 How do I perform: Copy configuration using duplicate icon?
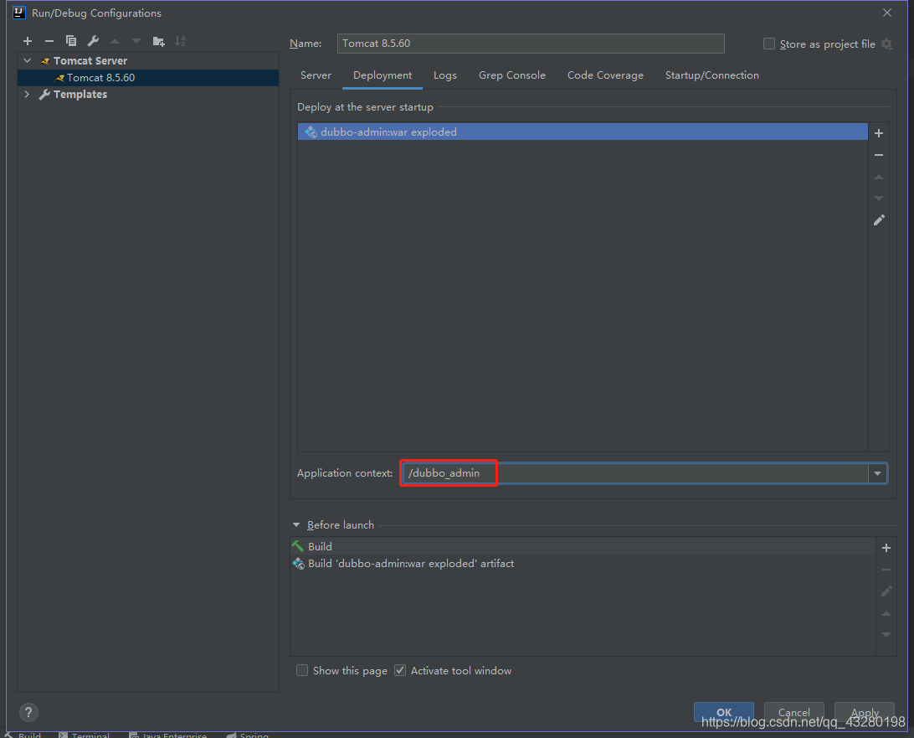tap(71, 41)
